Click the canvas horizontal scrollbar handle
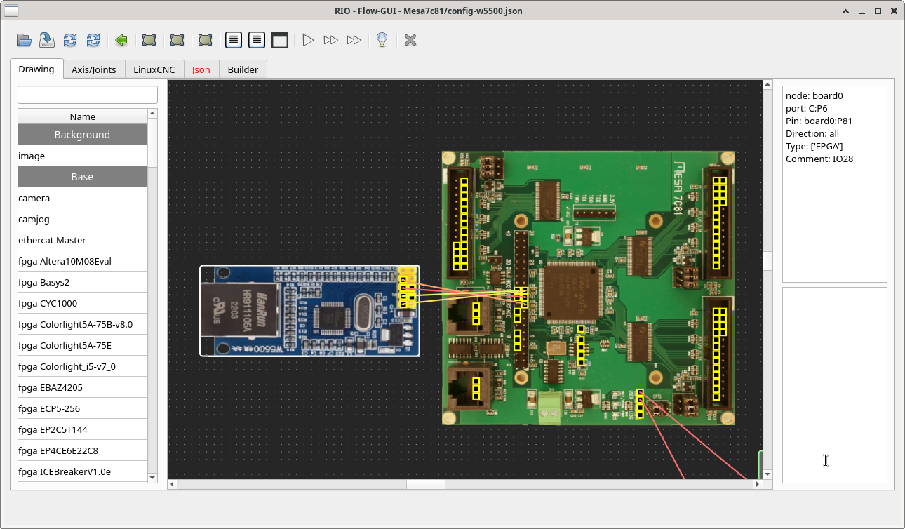The image size is (905, 529). click(426, 484)
